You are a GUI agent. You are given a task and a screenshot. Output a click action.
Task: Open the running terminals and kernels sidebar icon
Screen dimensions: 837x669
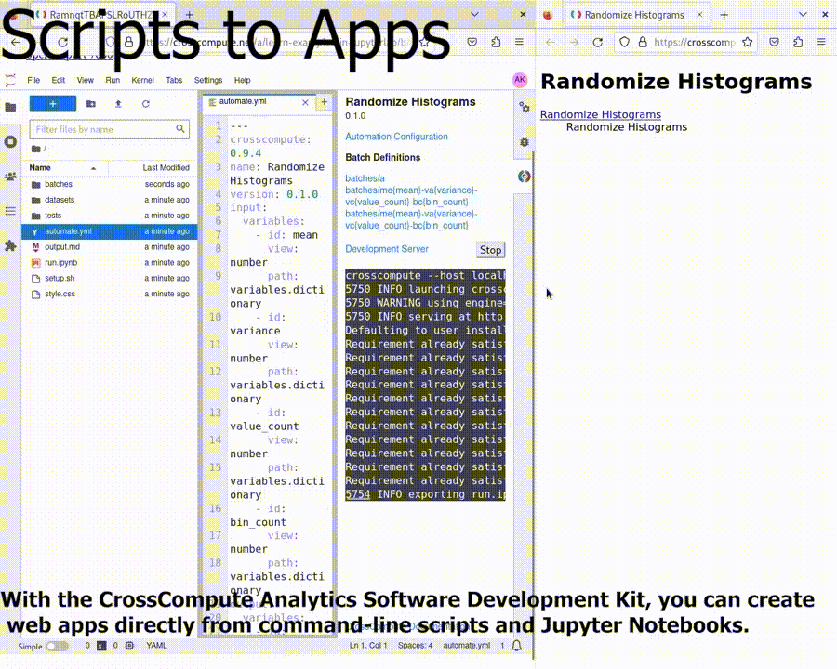tap(10, 142)
